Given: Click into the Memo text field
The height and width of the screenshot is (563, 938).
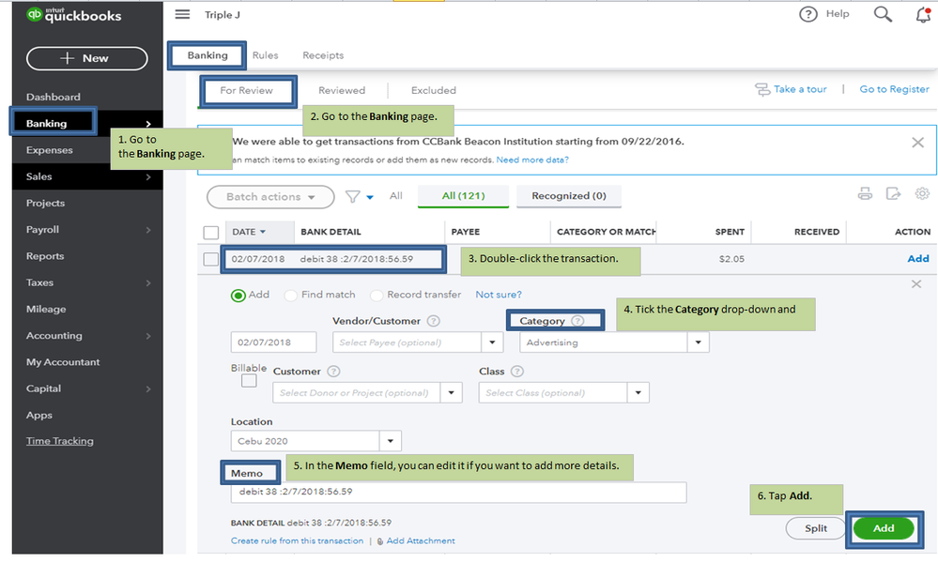Looking at the screenshot, I should point(458,492).
